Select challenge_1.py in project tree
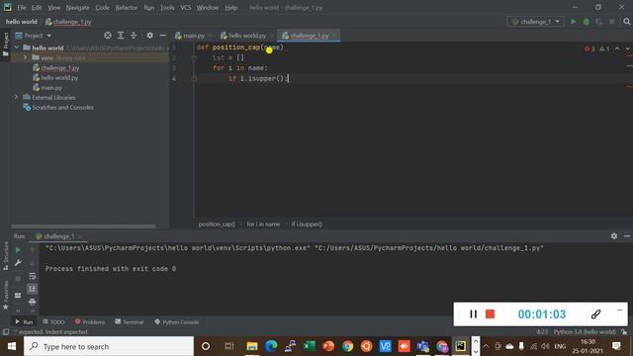633x356 pixels. (x=59, y=68)
